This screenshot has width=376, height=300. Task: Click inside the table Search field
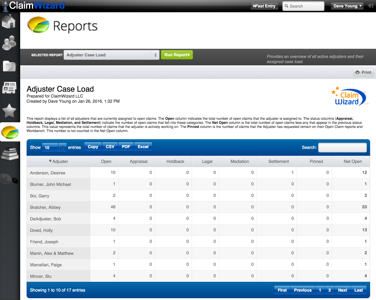(x=342, y=147)
